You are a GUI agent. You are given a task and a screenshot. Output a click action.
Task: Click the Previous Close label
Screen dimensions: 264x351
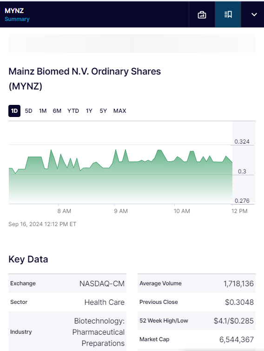158,302
